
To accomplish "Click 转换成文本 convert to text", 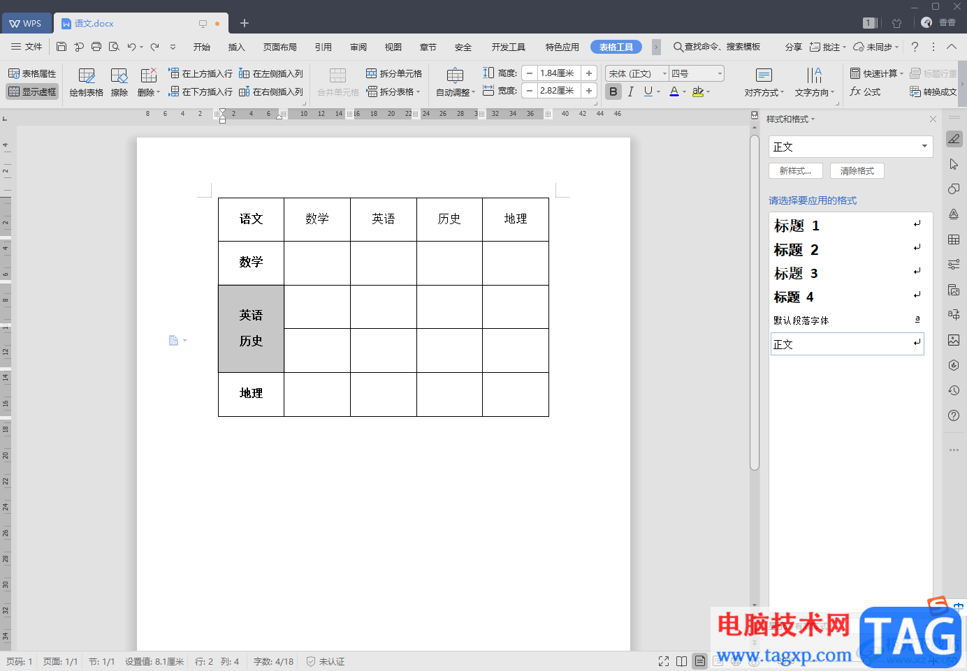I will (933, 91).
